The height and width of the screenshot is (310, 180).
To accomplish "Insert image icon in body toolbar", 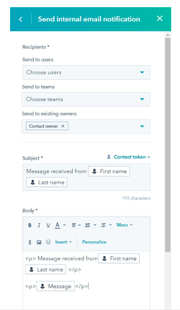I will point(39,242).
